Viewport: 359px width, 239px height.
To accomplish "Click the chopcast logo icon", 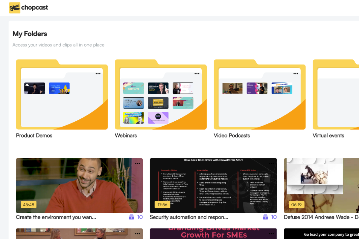I will pyautogui.click(x=15, y=8).
